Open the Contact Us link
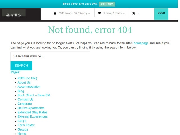 point(25,100)
